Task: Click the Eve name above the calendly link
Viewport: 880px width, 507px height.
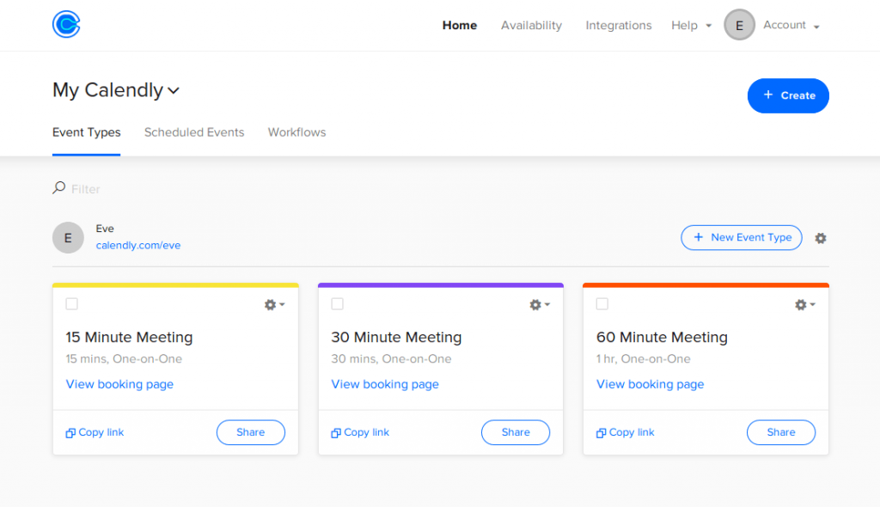Action: point(105,229)
